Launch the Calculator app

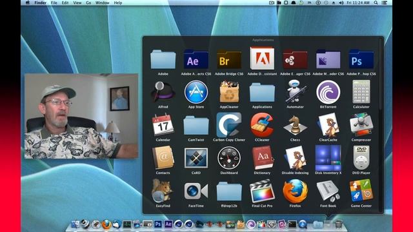pyautogui.click(x=361, y=92)
